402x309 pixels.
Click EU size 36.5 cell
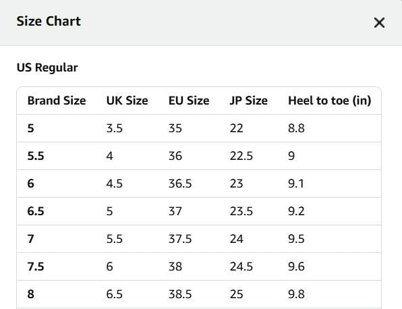180,184
